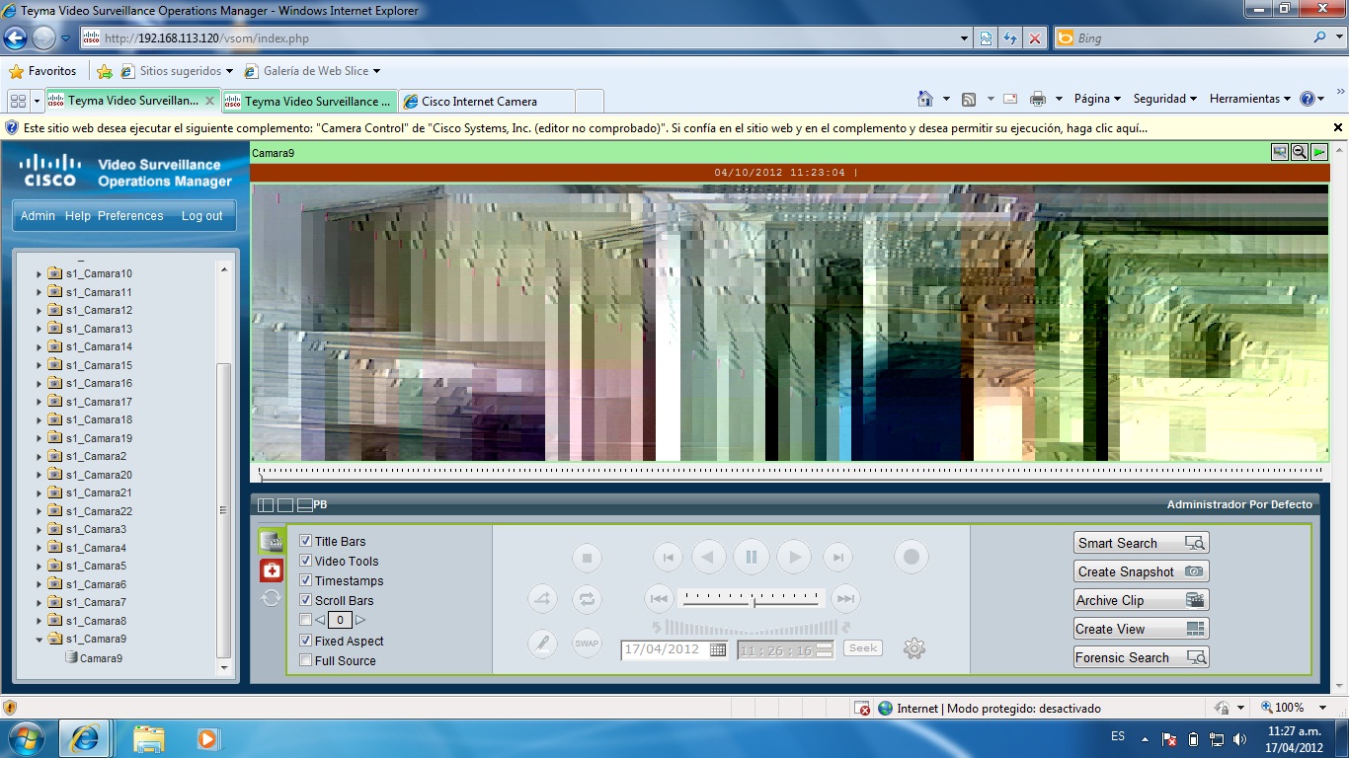The width and height of the screenshot is (1349, 758).
Task: Open the Help menu item
Action: 78,216
